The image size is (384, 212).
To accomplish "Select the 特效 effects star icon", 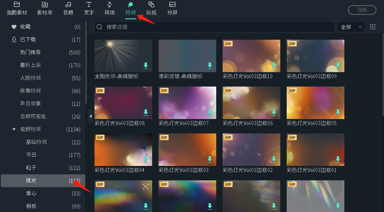I will (x=131, y=4).
